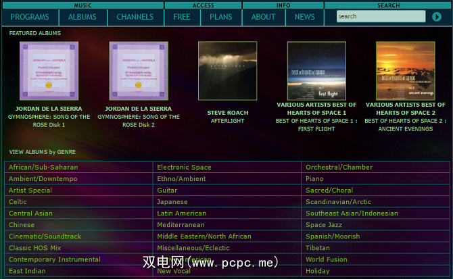Open Gymnosphere Rose Disk 2 album cover
The height and width of the screenshot is (279, 453).
[x=139, y=71]
